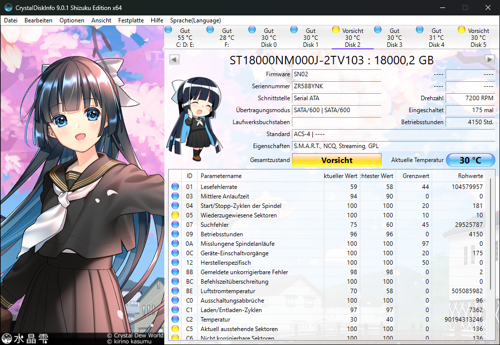Click the blue status orb for Lesefehlerrate
The width and height of the screenshot is (500, 345).
(175, 186)
